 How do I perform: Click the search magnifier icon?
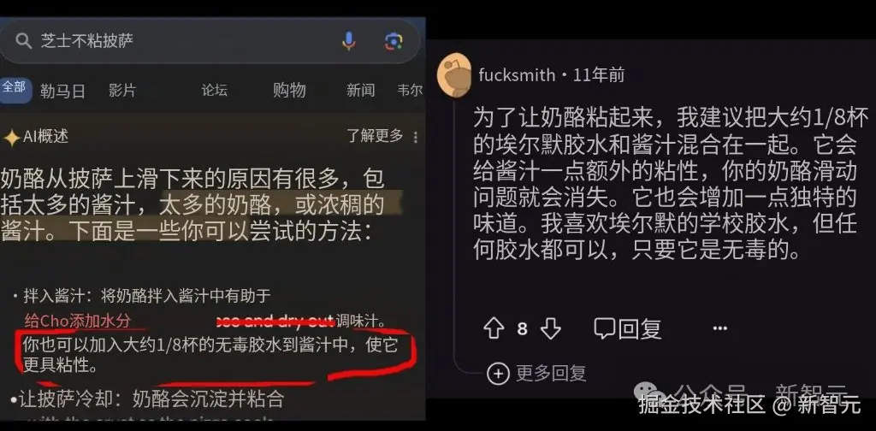coord(23,41)
